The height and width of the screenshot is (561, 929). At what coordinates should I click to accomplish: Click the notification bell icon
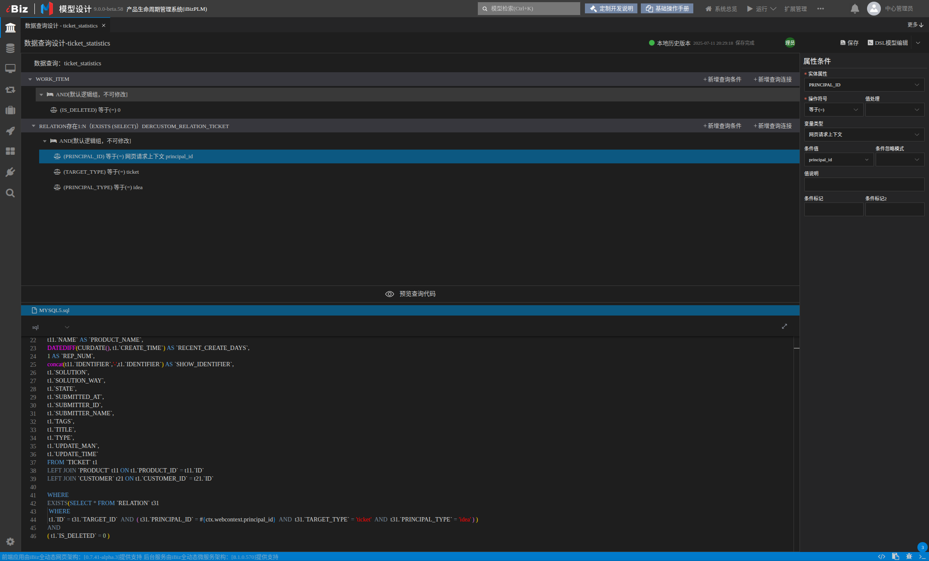[855, 9]
